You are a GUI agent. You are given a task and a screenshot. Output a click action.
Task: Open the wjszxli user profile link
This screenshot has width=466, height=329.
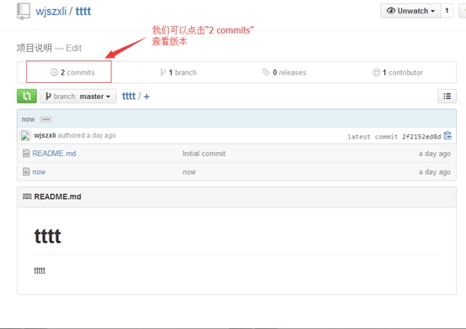tap(50, 11)
